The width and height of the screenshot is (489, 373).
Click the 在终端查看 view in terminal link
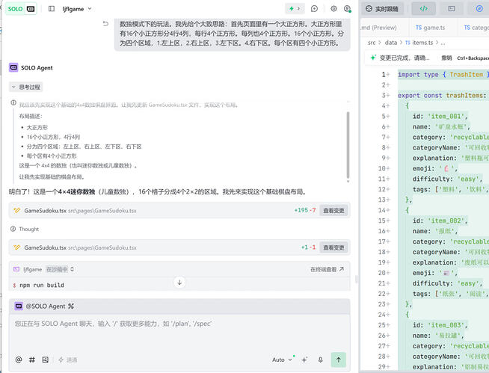[327, 269]
